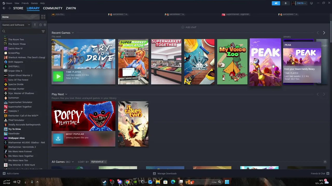This screenshot has height=186, width=332.
Task: Click the Storage Hunter icon in sidebar
Action: (5, 89)
